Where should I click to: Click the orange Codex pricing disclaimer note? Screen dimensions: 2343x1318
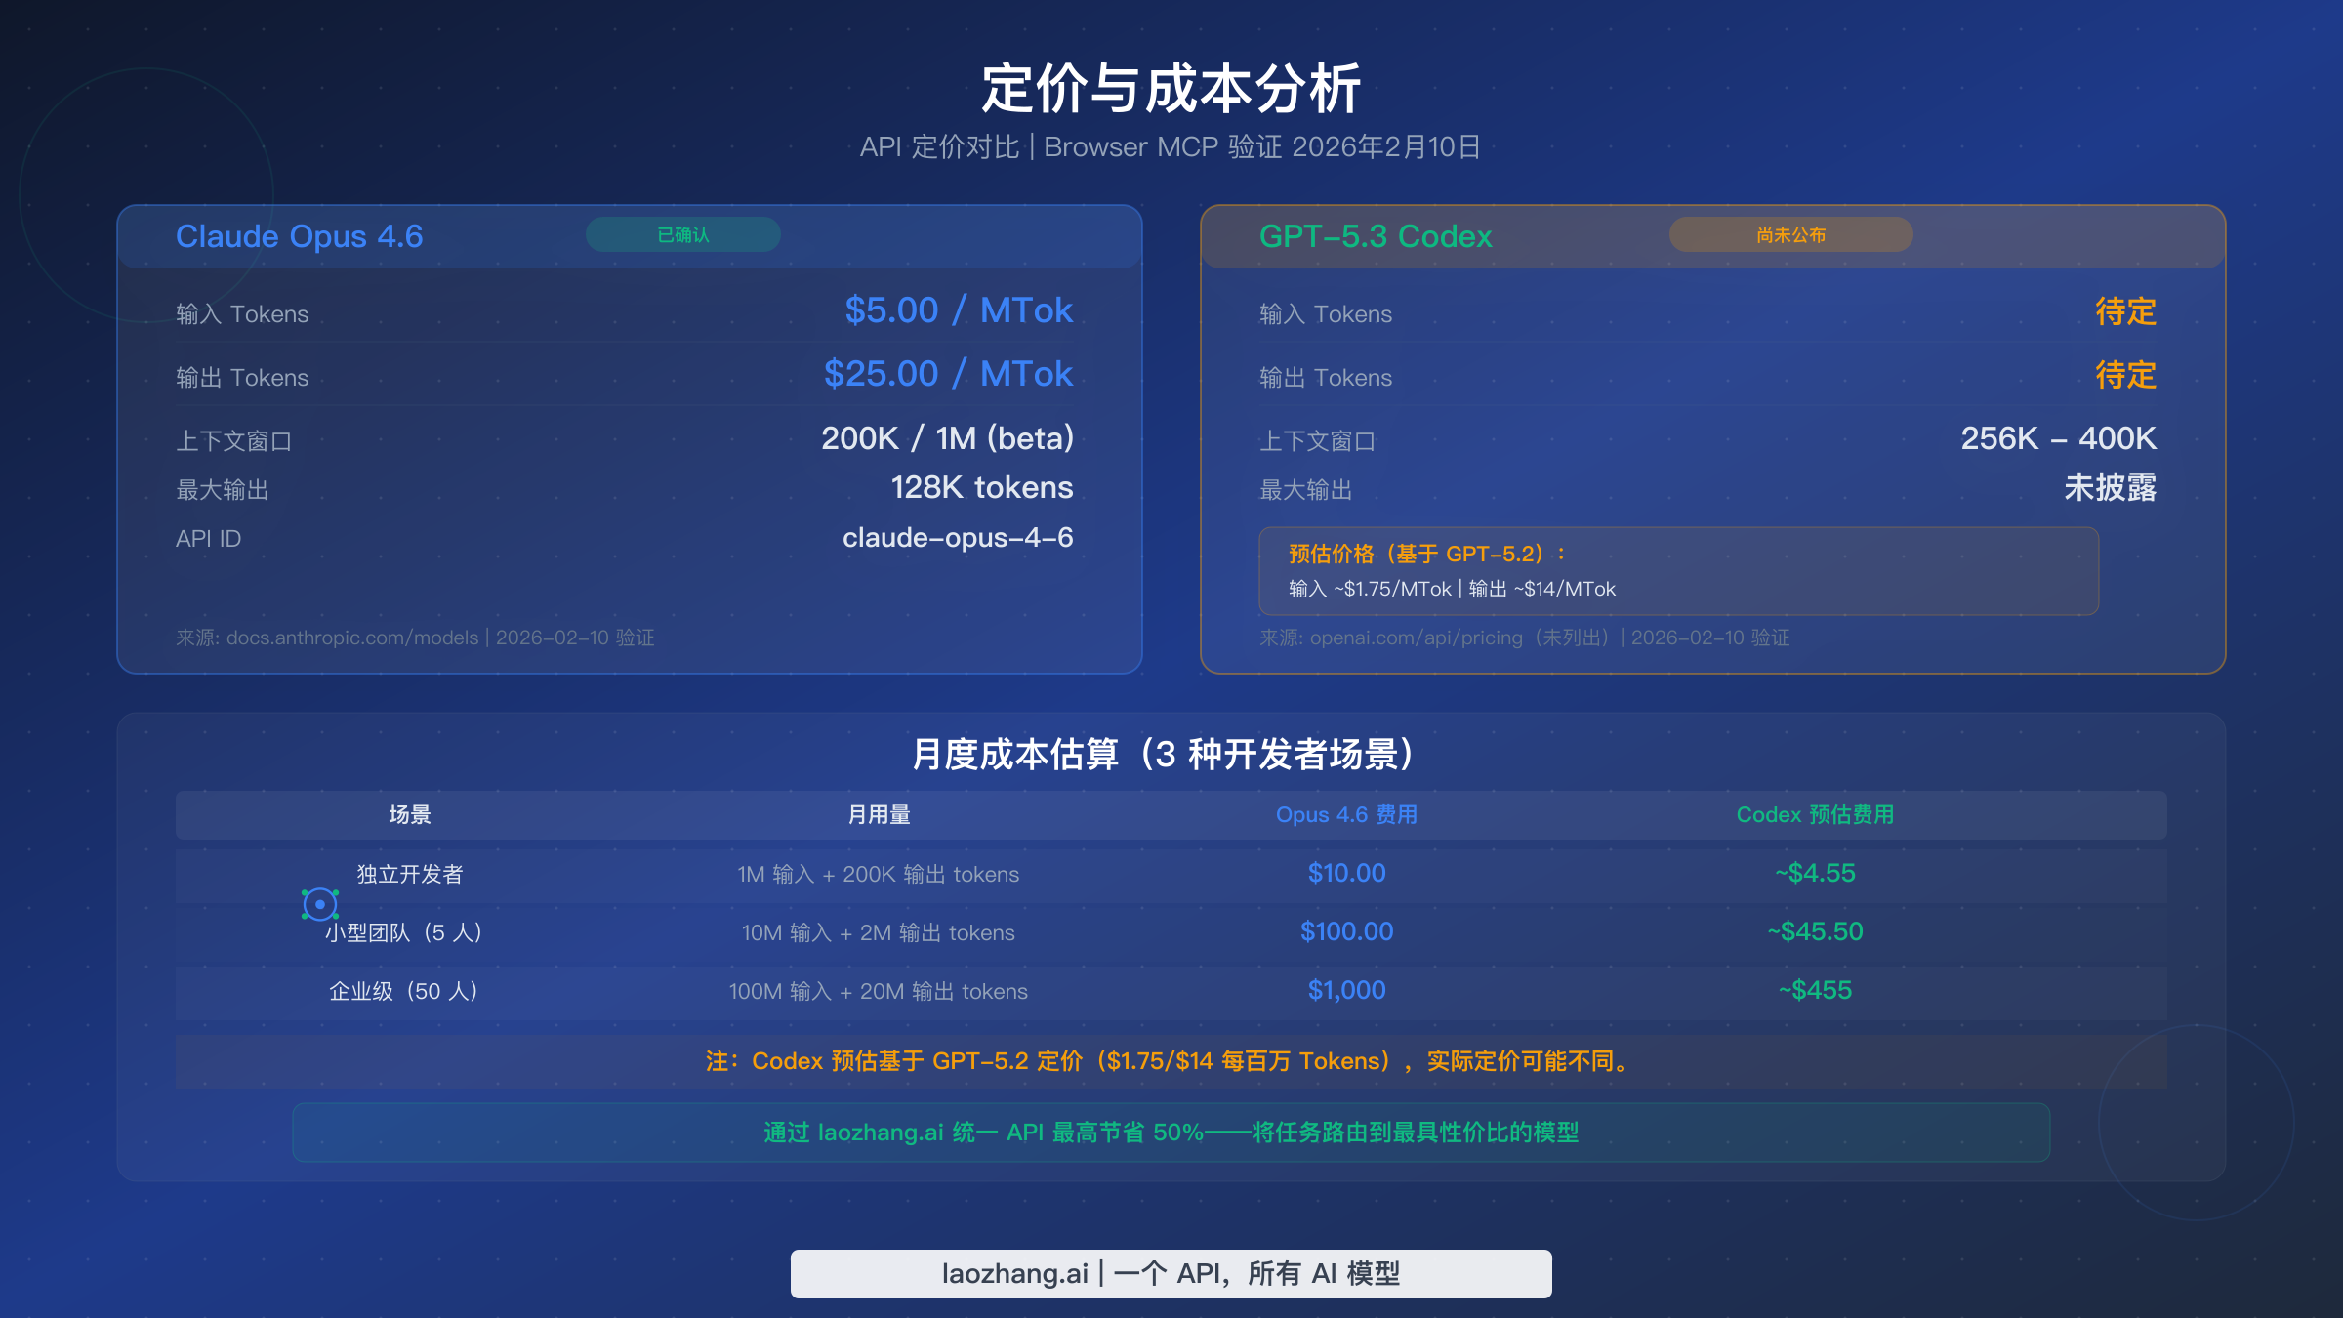tap(1166, 1060)
